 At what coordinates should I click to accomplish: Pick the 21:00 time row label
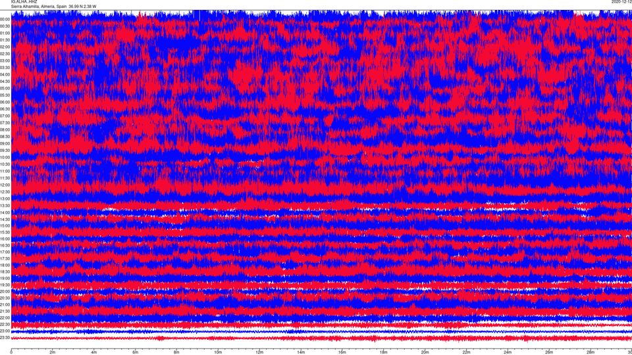pos(5,304)
